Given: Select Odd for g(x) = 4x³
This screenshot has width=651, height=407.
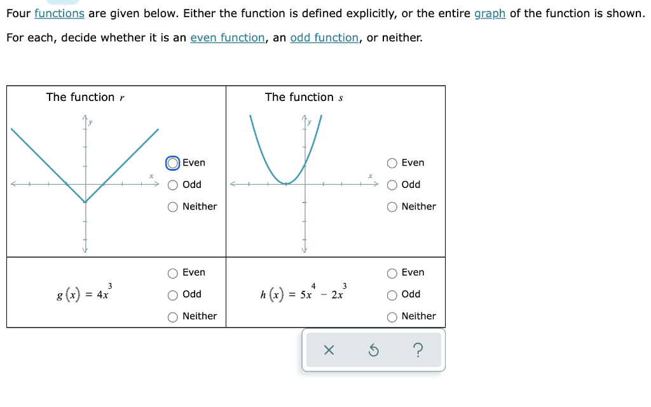Looking at the screenshot, I should pyautogui.click(x=172, y=294).
